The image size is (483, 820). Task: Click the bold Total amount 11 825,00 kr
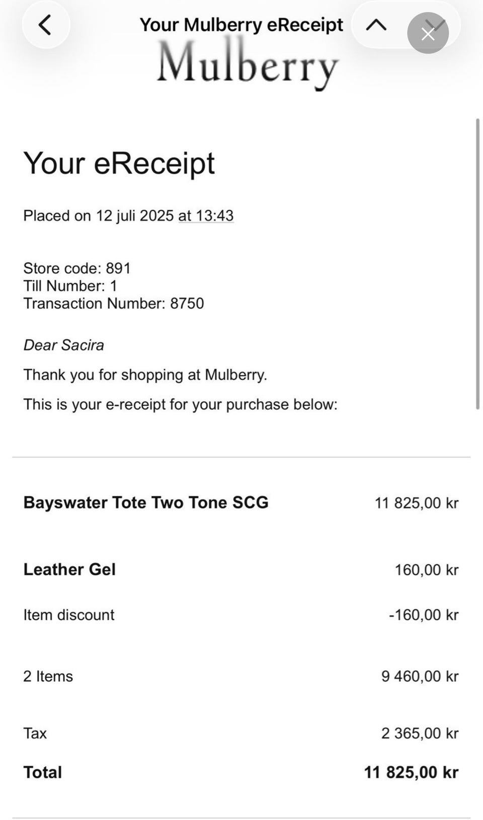[411, 772]
